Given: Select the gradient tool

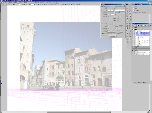Looking at the screenshot, I should click(127, 28).
